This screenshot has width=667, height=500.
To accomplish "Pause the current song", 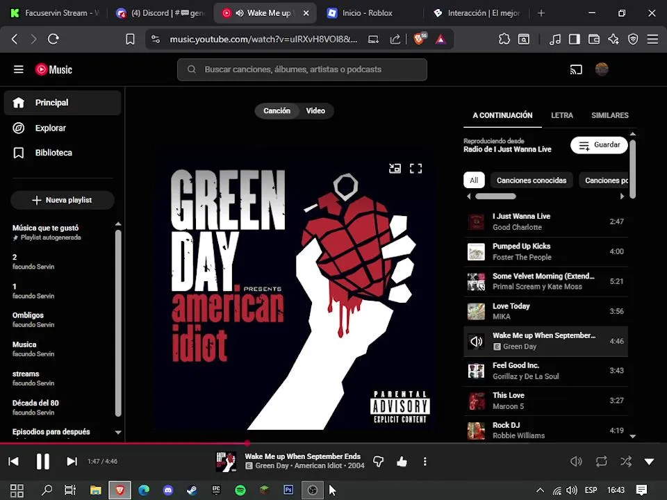I will pyautogui.click(x=42, y=461).
